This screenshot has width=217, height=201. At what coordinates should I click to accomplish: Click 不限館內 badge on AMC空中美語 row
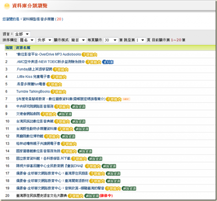point(93,62)
